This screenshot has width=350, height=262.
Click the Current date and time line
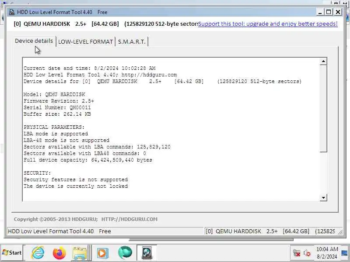click(90, 68)
